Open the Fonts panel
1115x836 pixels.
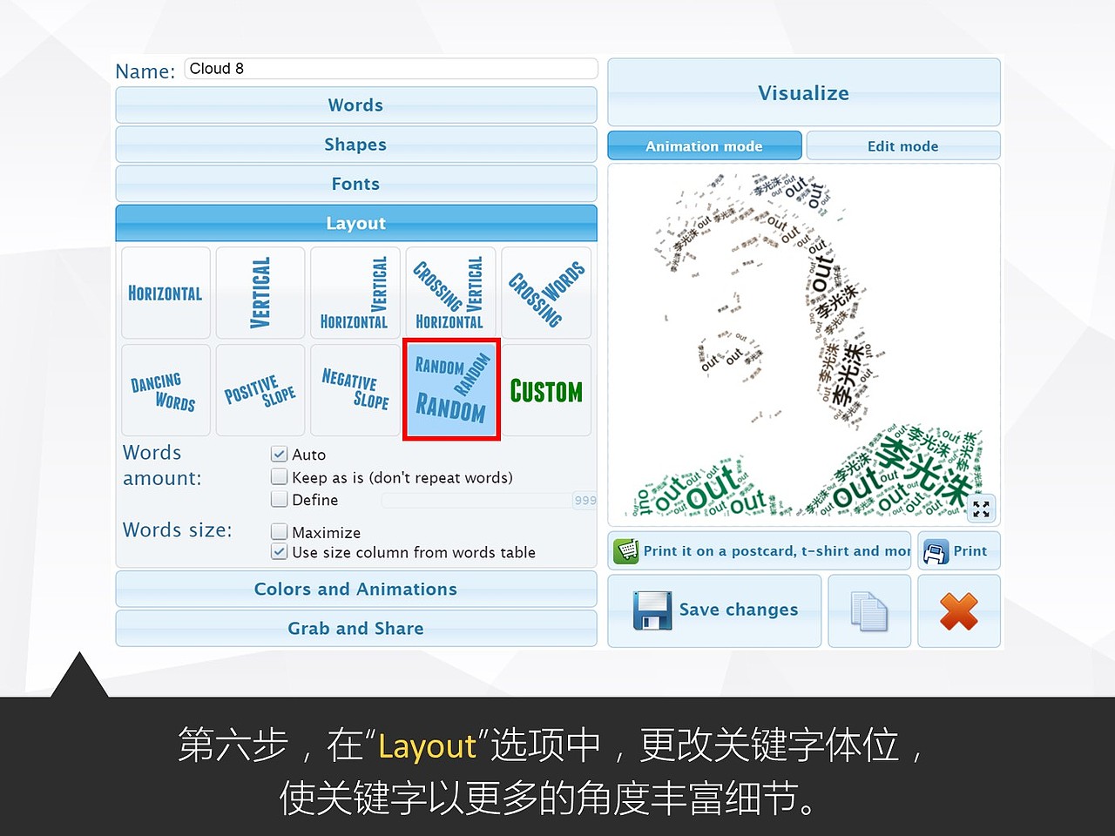pyautogui.click(x=355, y=183)
